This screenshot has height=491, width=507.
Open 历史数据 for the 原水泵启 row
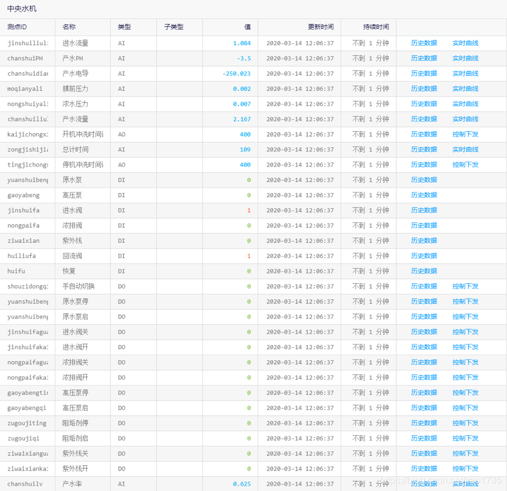[424, 316]
